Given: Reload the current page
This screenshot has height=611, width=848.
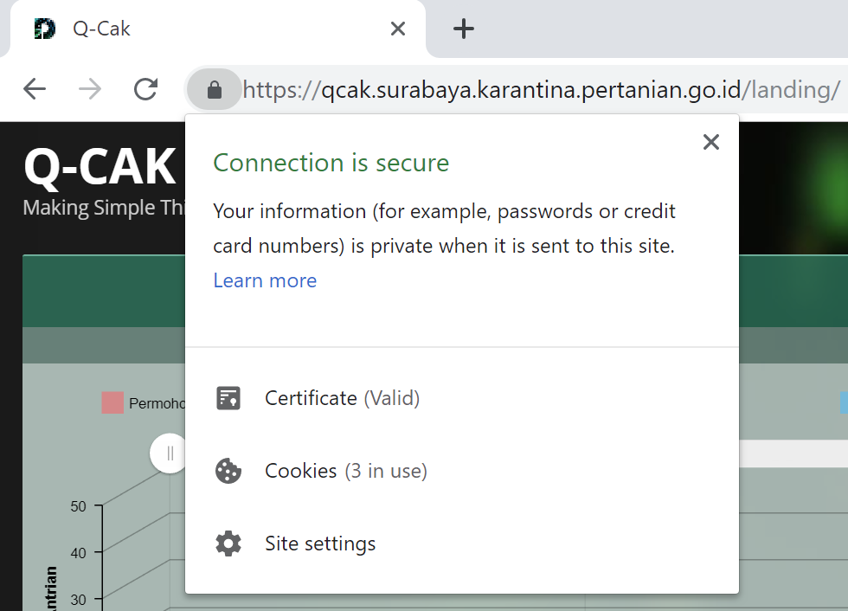Looking at the screenshot, I should coord(145,89).
